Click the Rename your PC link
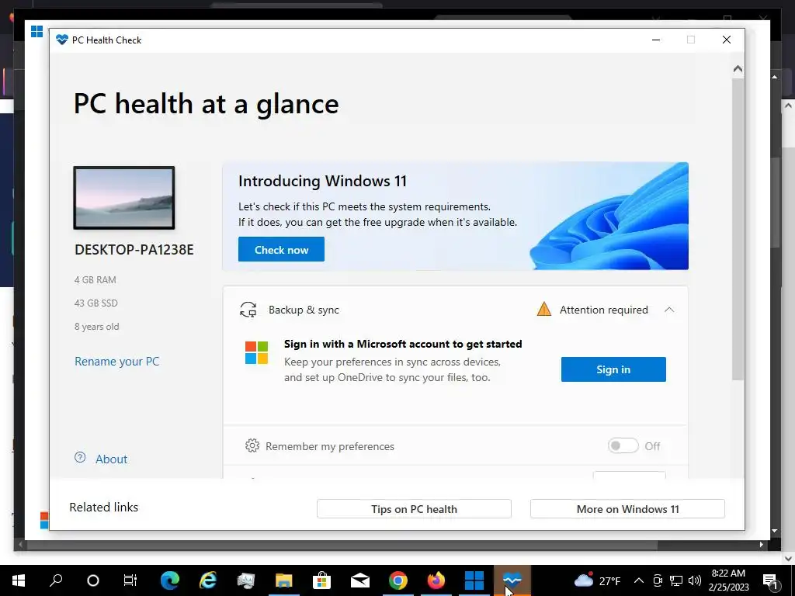This screenshot has width=795, height=596. click(117, 362)
